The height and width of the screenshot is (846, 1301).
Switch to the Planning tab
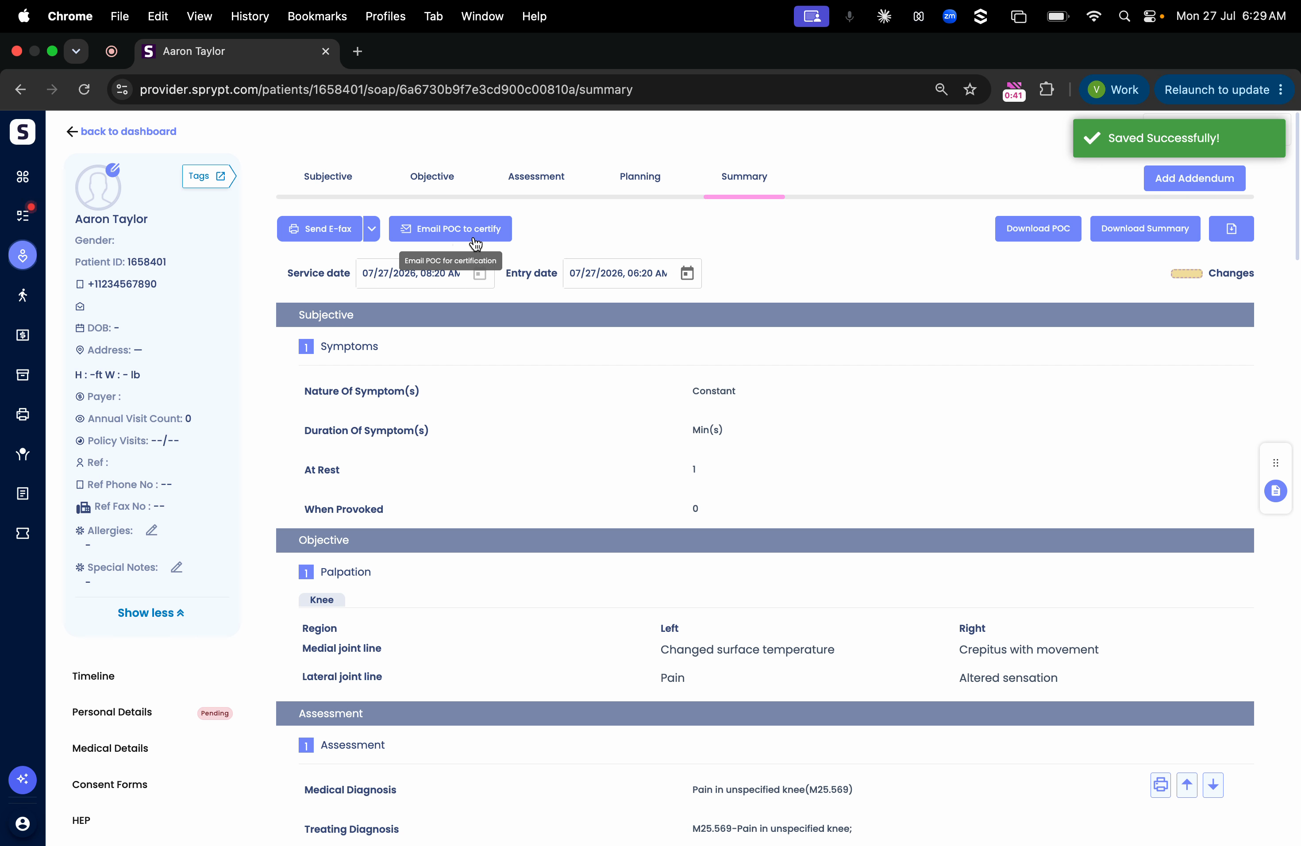(639, 176)
